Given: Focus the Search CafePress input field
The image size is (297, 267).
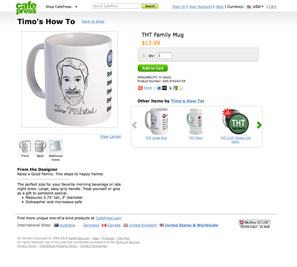Looking at the screenshot, I should tap(116, 6).
